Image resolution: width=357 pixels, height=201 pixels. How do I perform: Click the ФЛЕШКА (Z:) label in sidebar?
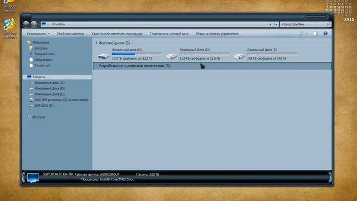(44, 106)
